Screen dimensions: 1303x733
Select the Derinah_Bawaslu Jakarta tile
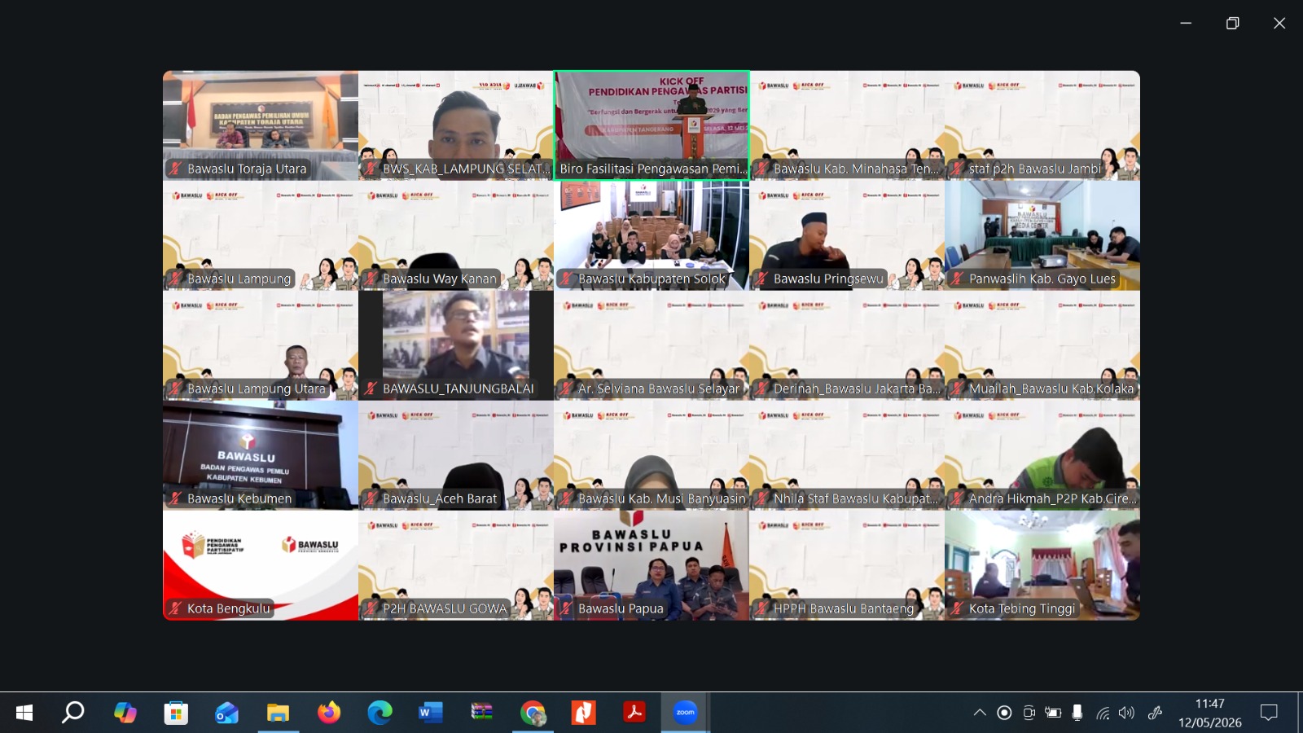[847, 345]
